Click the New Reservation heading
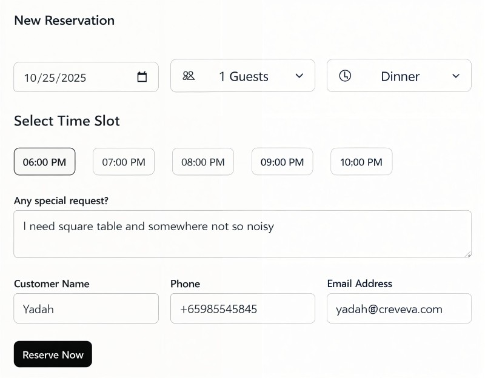Image resolution: width=485 pixels, height=378 pixels. [64, 20]
